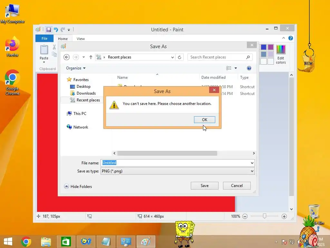330x248 pixels.
Task: Collapse the Paint ribbon with the chevron
Action: point(284,38)
